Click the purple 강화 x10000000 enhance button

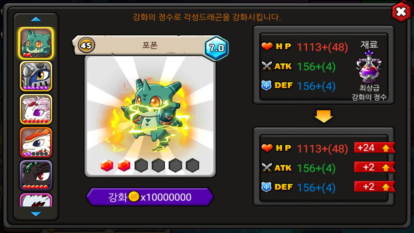point(150,197)
